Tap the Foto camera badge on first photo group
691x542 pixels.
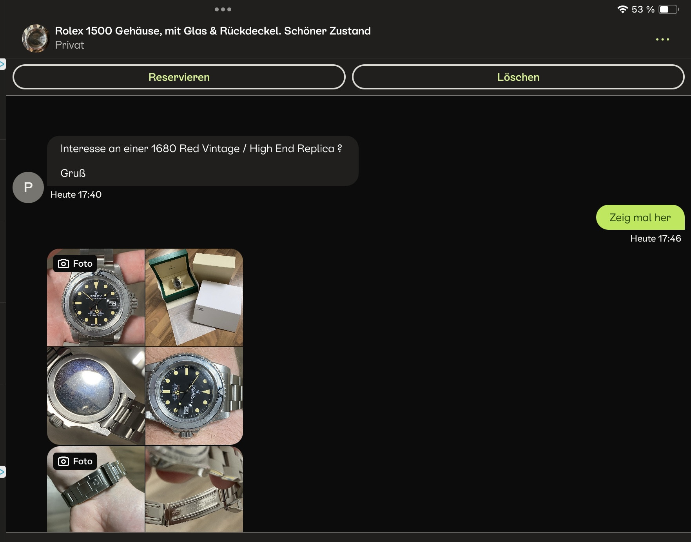pyautogui.click(x=75, y=264)
